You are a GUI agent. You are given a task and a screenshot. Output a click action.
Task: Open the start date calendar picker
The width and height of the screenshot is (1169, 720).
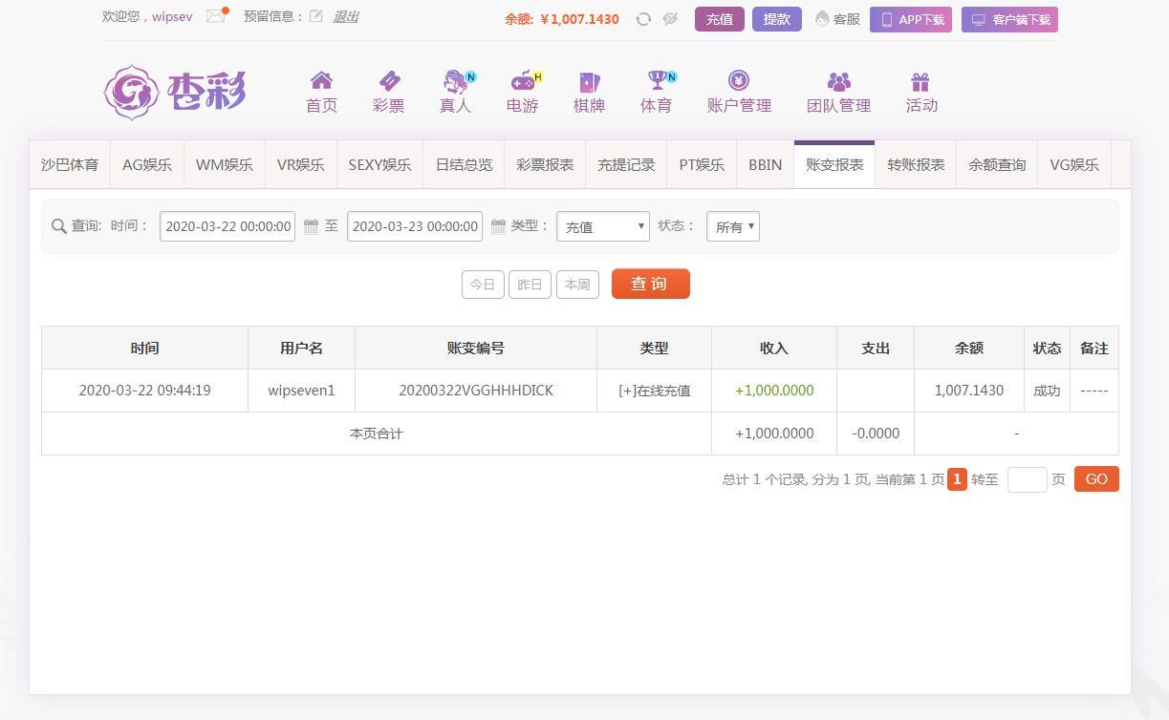[x=311, y=226]
